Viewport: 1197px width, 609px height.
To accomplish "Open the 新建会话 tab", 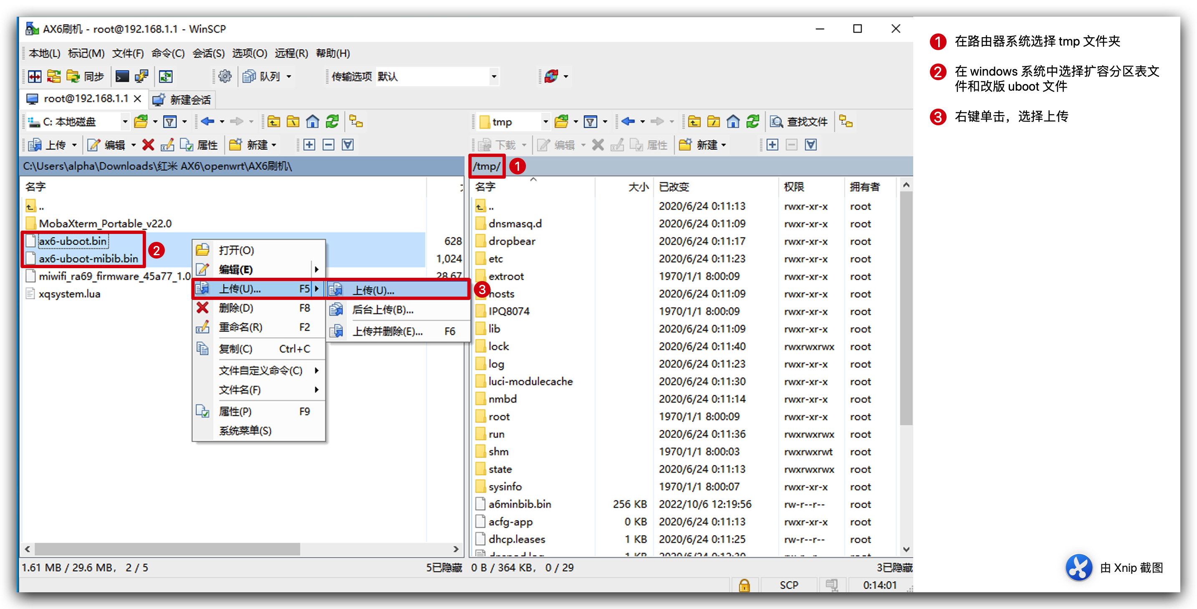I will pos(182,99).
